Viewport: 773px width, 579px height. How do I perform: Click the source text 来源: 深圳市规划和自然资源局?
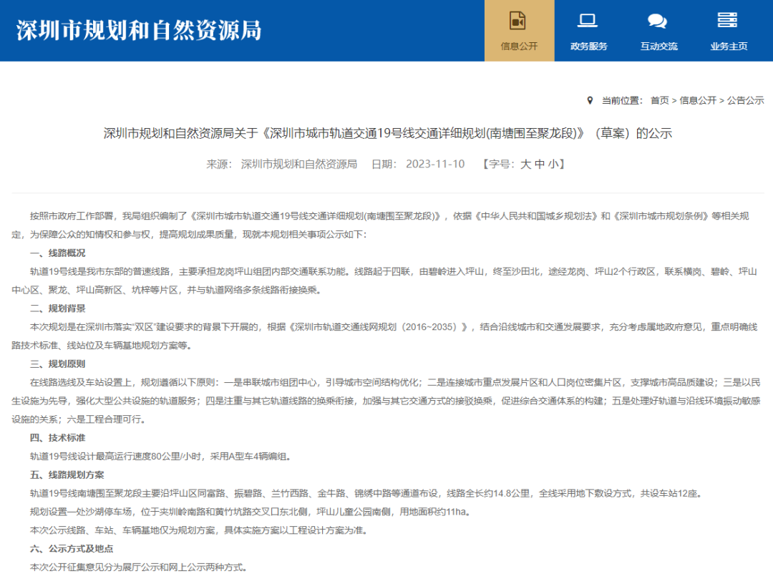pos(281,164)
